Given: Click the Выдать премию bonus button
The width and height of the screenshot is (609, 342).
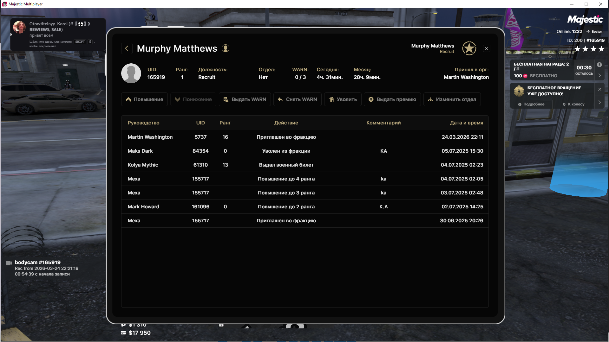Looking at the screenshot, I should [392, 99].
